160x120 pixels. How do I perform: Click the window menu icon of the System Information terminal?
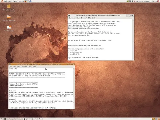pyautogui.click(x=10, y=64)
